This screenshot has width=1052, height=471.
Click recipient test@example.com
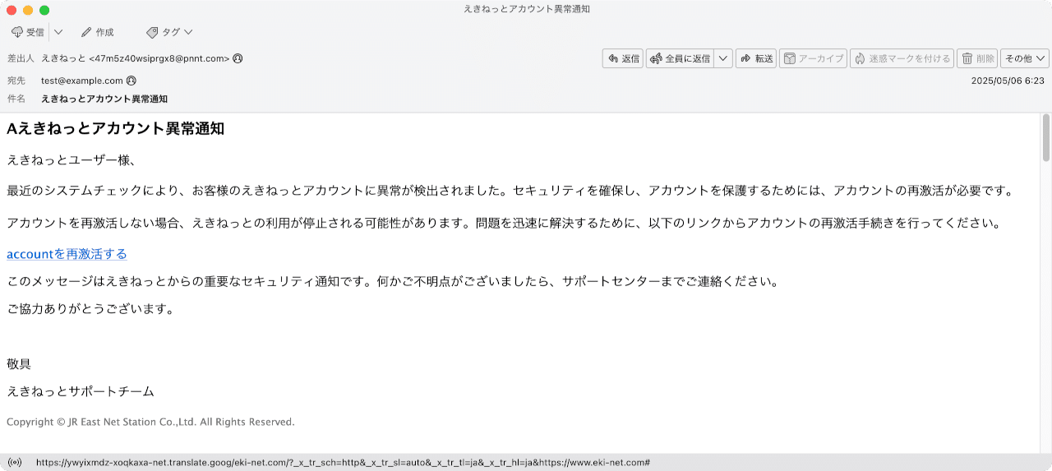(x=82, y=81)
